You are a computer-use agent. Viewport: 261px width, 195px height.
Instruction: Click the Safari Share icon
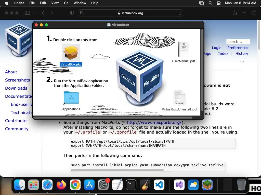coord(235,13)
